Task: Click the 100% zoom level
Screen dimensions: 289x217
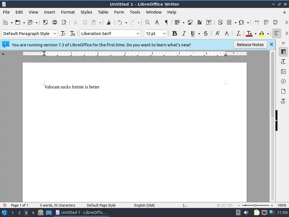Action: point(282,205)
